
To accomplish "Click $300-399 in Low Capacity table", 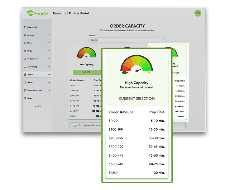I will point(75,101).
